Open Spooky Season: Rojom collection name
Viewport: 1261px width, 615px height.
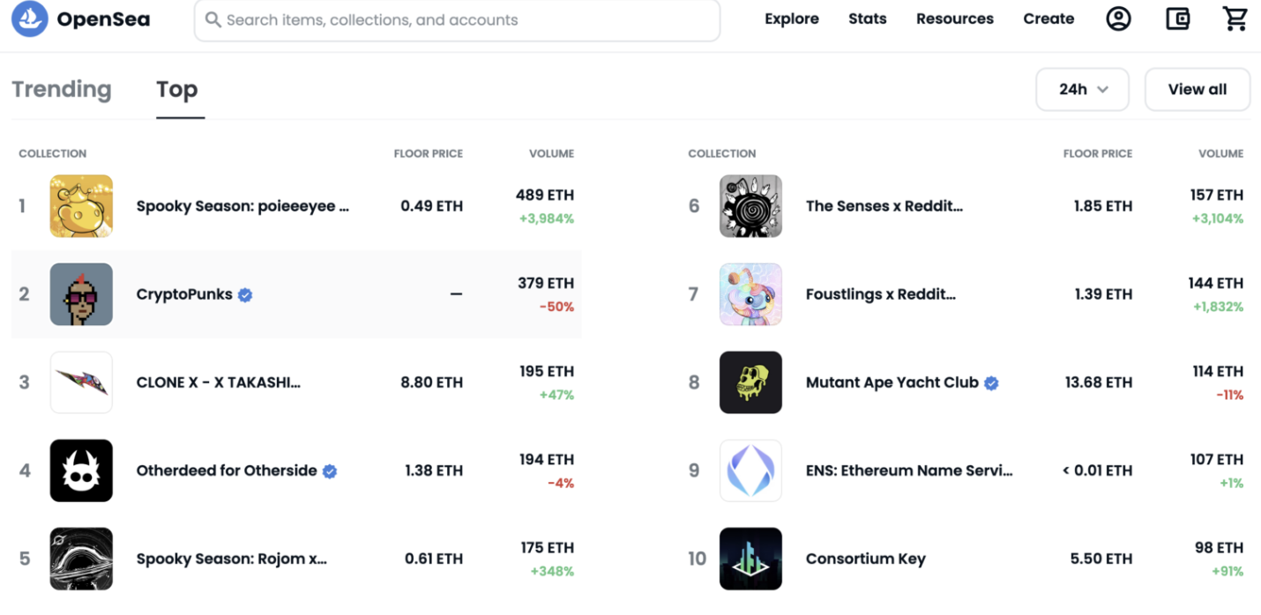click(x=232, y=559)
